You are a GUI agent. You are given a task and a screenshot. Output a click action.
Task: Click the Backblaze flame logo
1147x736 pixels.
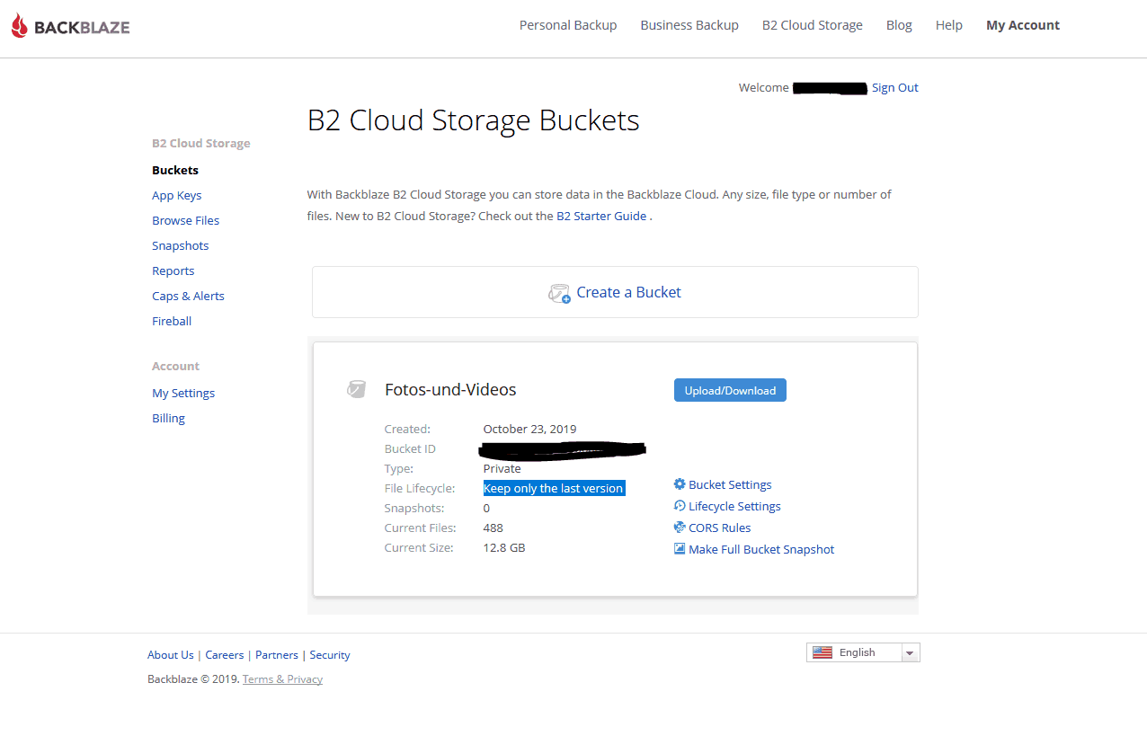point(20,26)
